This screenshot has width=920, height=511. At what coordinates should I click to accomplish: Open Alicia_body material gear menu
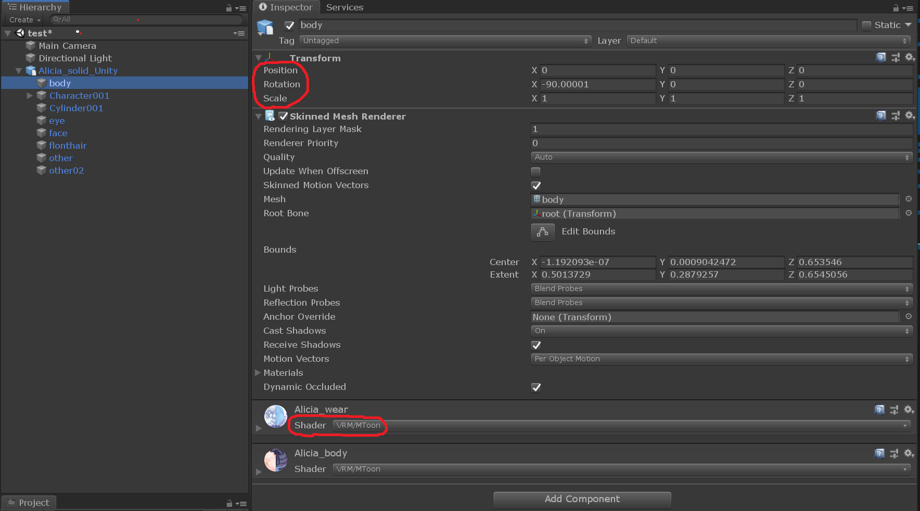click(909, 454)
